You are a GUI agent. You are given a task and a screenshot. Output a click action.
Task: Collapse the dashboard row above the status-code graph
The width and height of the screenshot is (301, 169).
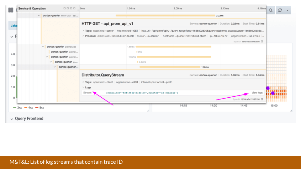pyautogui.click(x=12, y=37)
